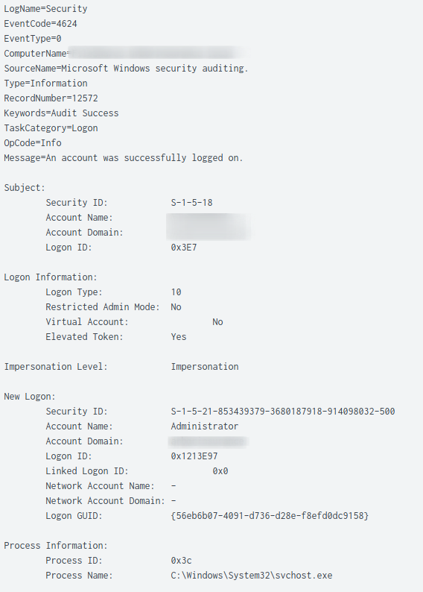Screen dimensions: 423x592
Task: Click the svchost.exe process path
Action: (252, 576)
